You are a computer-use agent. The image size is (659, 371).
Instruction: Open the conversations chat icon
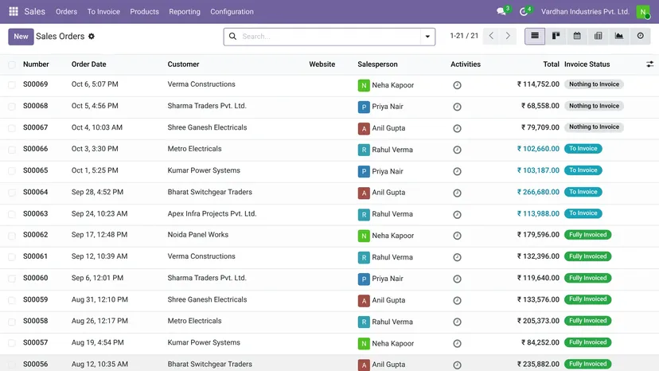point(501,11)
